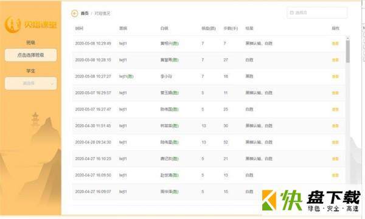Click the 时间 column header
The width and height of the screenshot is (365, 219).
point(79,29)
